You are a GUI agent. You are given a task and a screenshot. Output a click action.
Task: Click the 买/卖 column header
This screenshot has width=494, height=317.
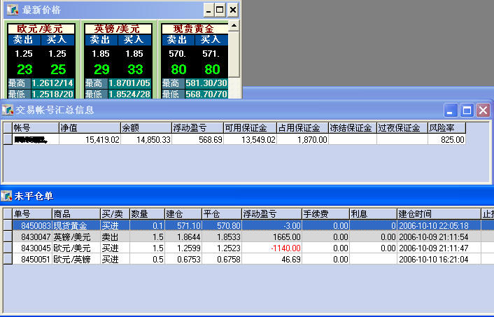click(115, 214)
